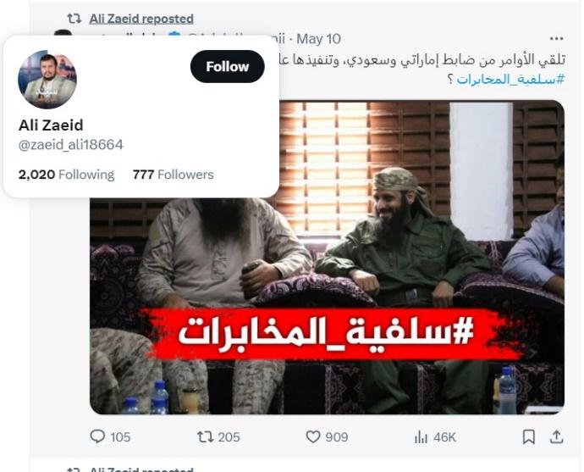This screenshot has width=584, height=472.
Task: Click the Follow button on profile card
Action: [227, 67]
